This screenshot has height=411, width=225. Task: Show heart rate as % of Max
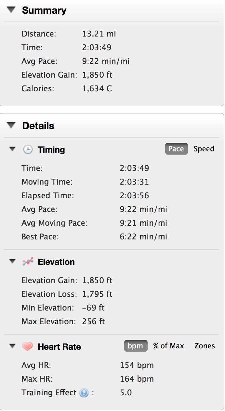click(x=168, y=346)
